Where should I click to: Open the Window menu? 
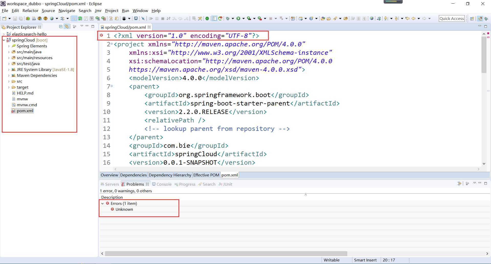(x=140, y=10)
